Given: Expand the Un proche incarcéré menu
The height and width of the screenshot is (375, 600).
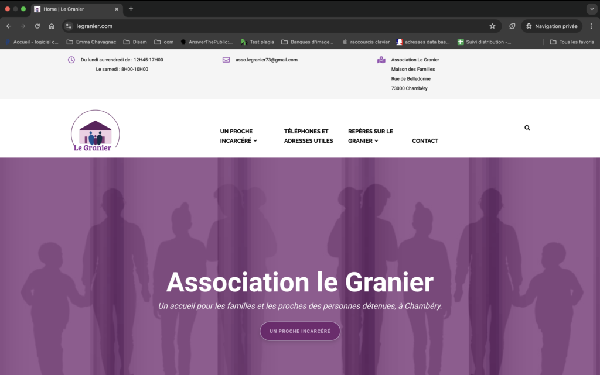Looking at the screenshot, I should [x=238, y=136].
